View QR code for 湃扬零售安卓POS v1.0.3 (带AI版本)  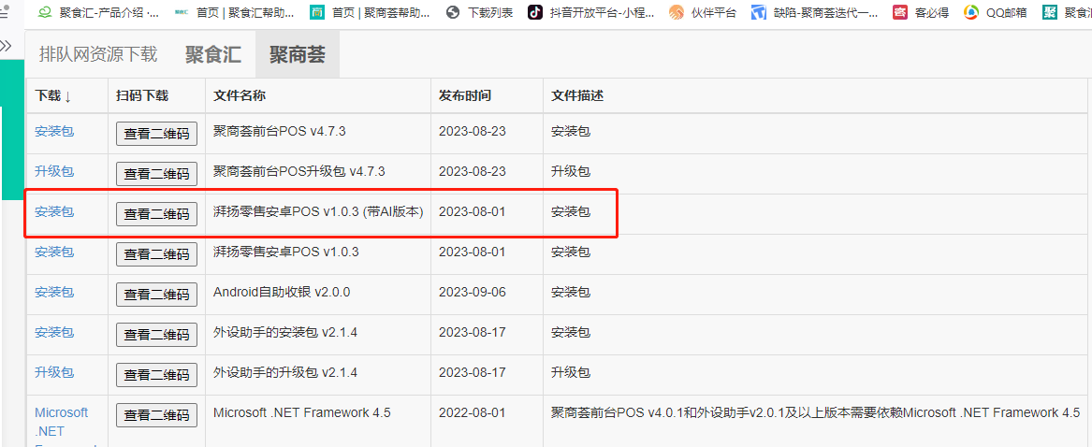pyautogui.click(x=156, y=214)
